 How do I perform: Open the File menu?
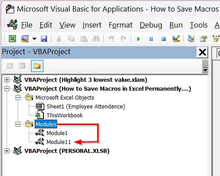tap(27, 25)
